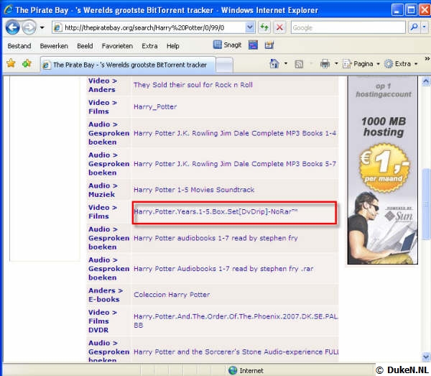This screenshot has width=431, height=376.
Task: Open the Favorieten menu
Action: (x=117, y=46)
